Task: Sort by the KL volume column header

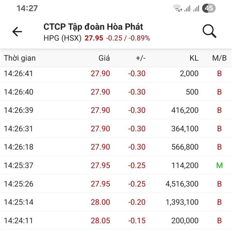Action: click(x=194, y=58)
